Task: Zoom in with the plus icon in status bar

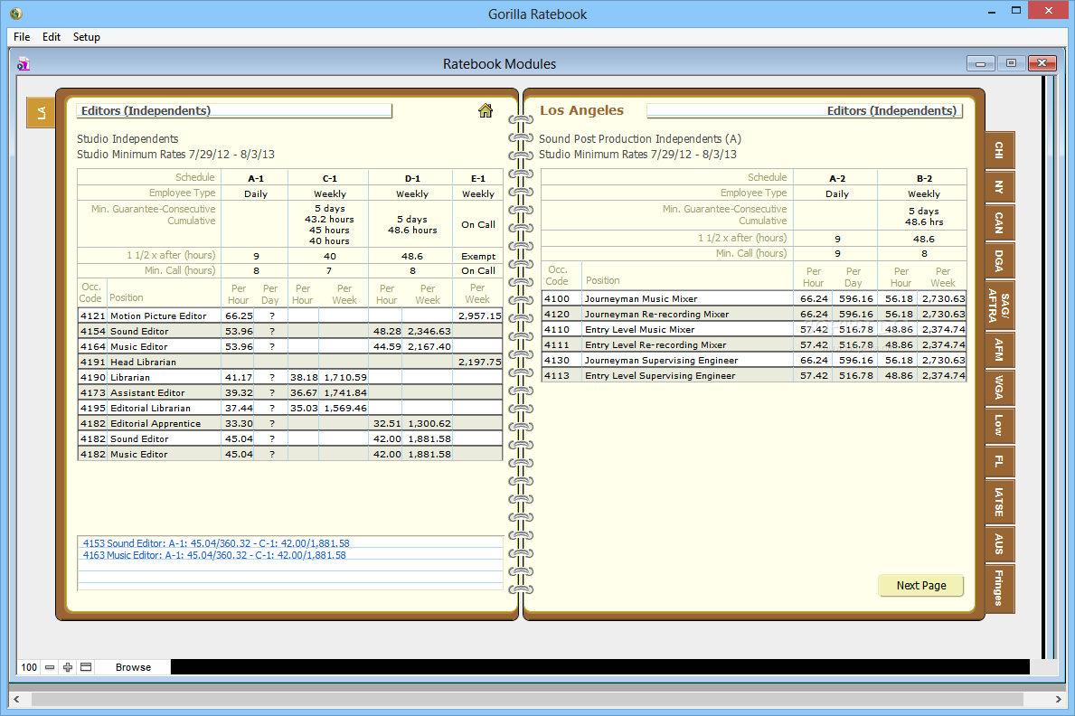Action: coord(68,667)
